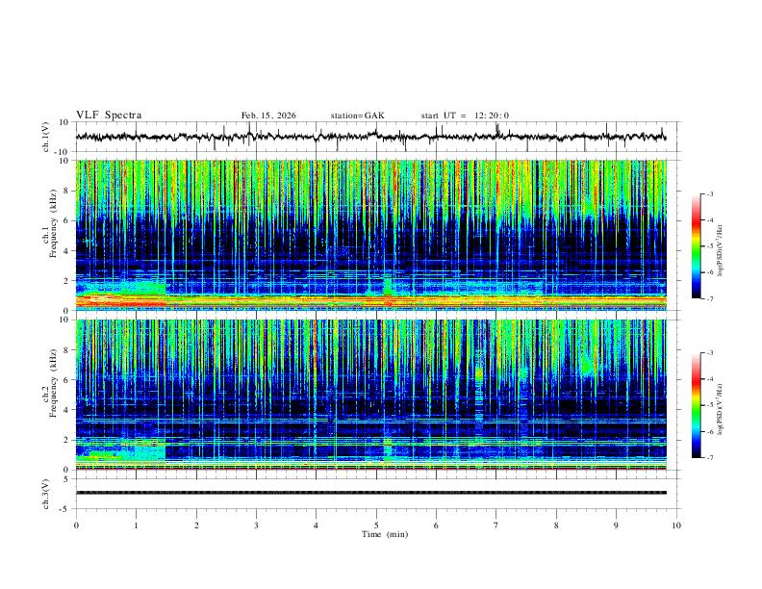762x589 pixels.
Task: Click the "4" kHz tick of ch.2 spectrogram
Action: click(x=66, y=410)
